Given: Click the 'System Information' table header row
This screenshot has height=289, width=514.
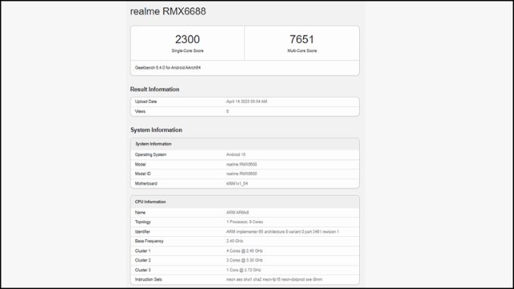Looking at the screenshot, I should coord(245,144).
